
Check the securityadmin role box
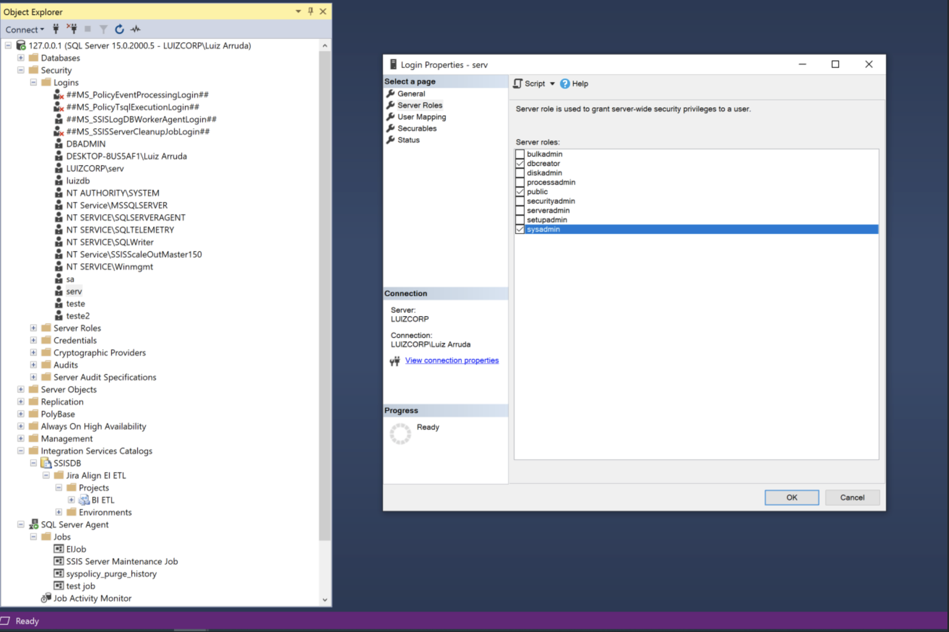click(520, 201)
